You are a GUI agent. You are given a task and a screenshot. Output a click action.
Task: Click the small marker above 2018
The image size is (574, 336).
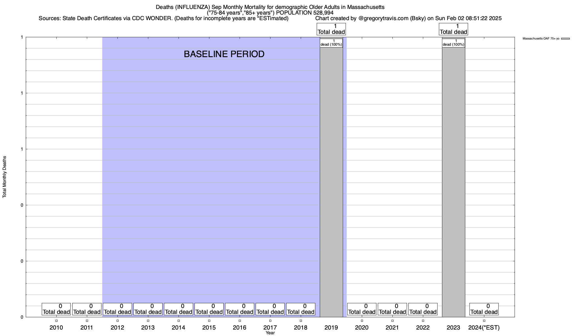tap(301, 321)
